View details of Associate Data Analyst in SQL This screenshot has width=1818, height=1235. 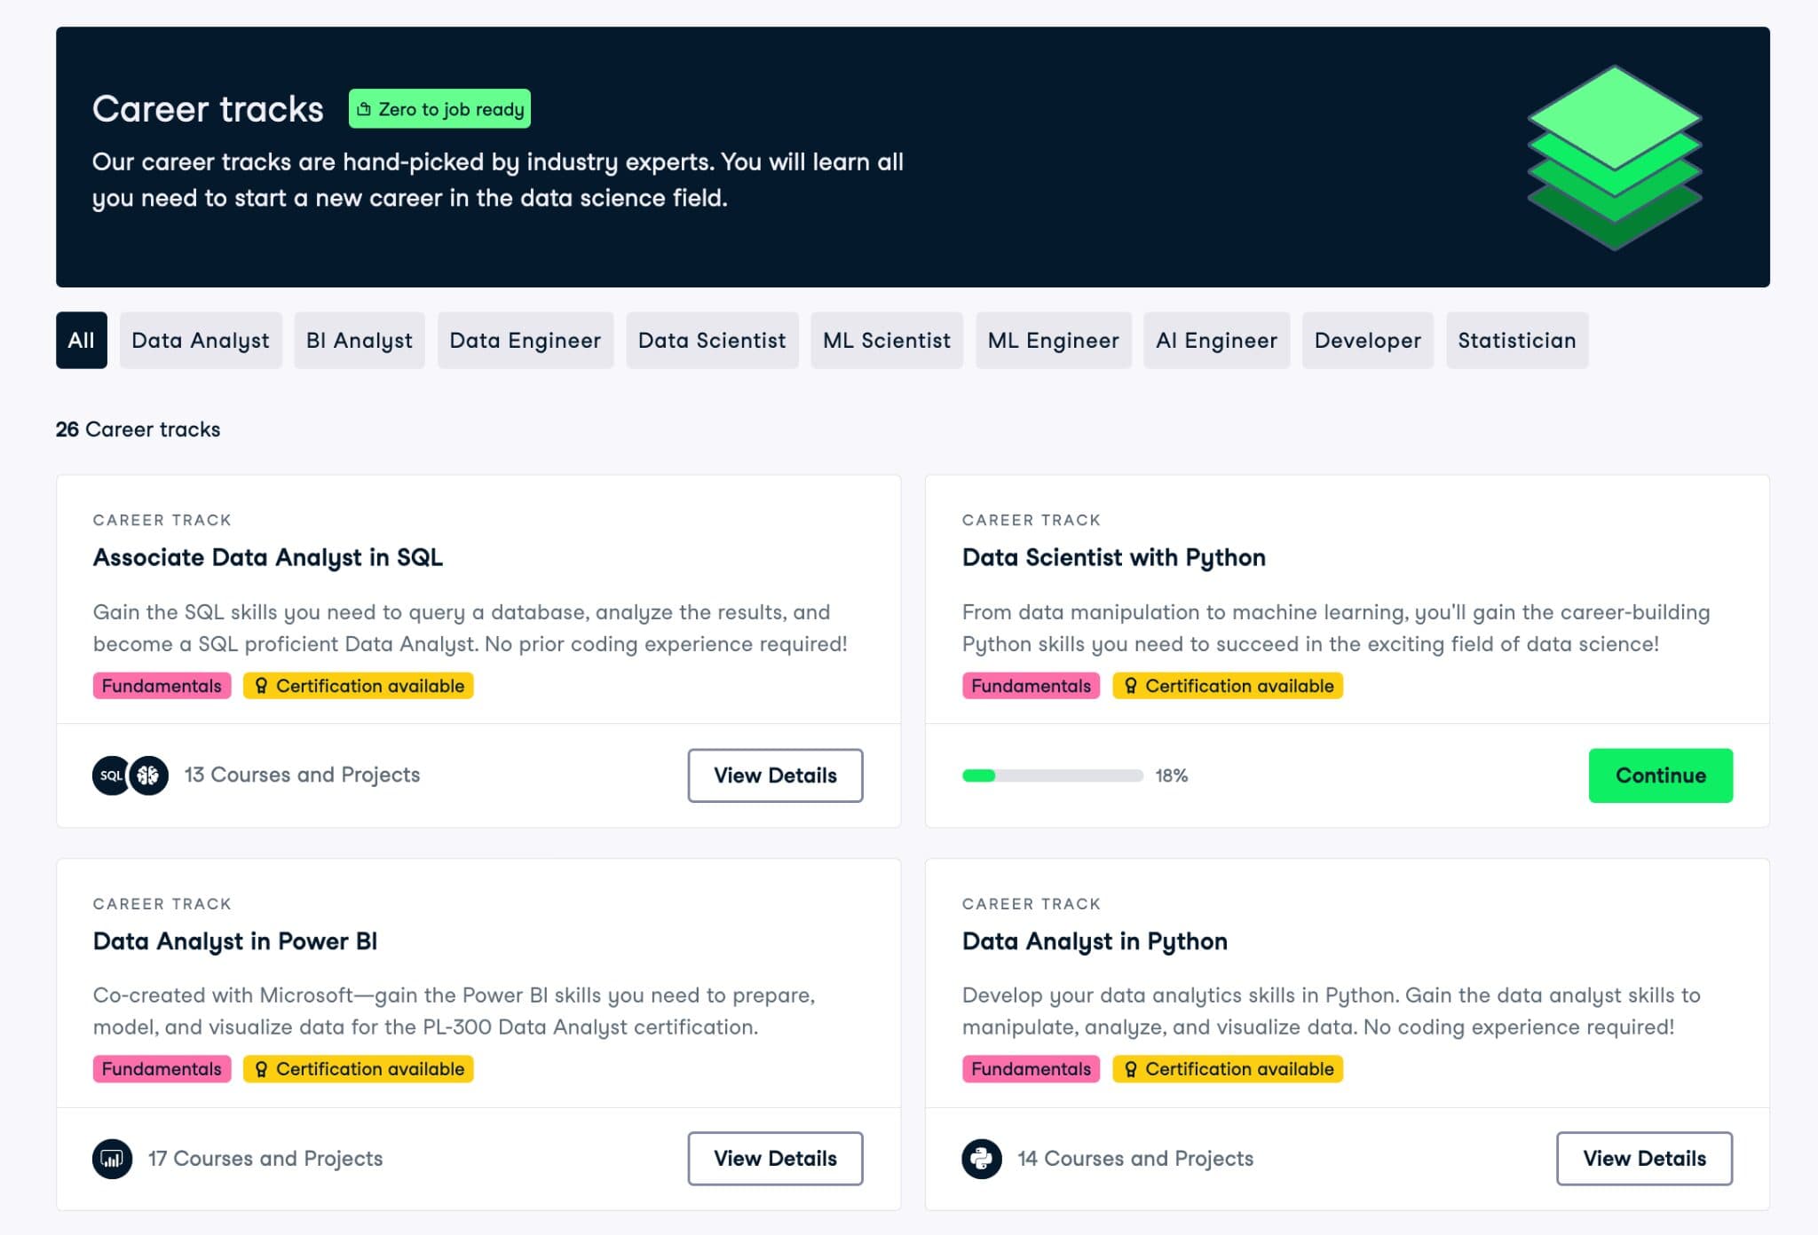(774, 775)
